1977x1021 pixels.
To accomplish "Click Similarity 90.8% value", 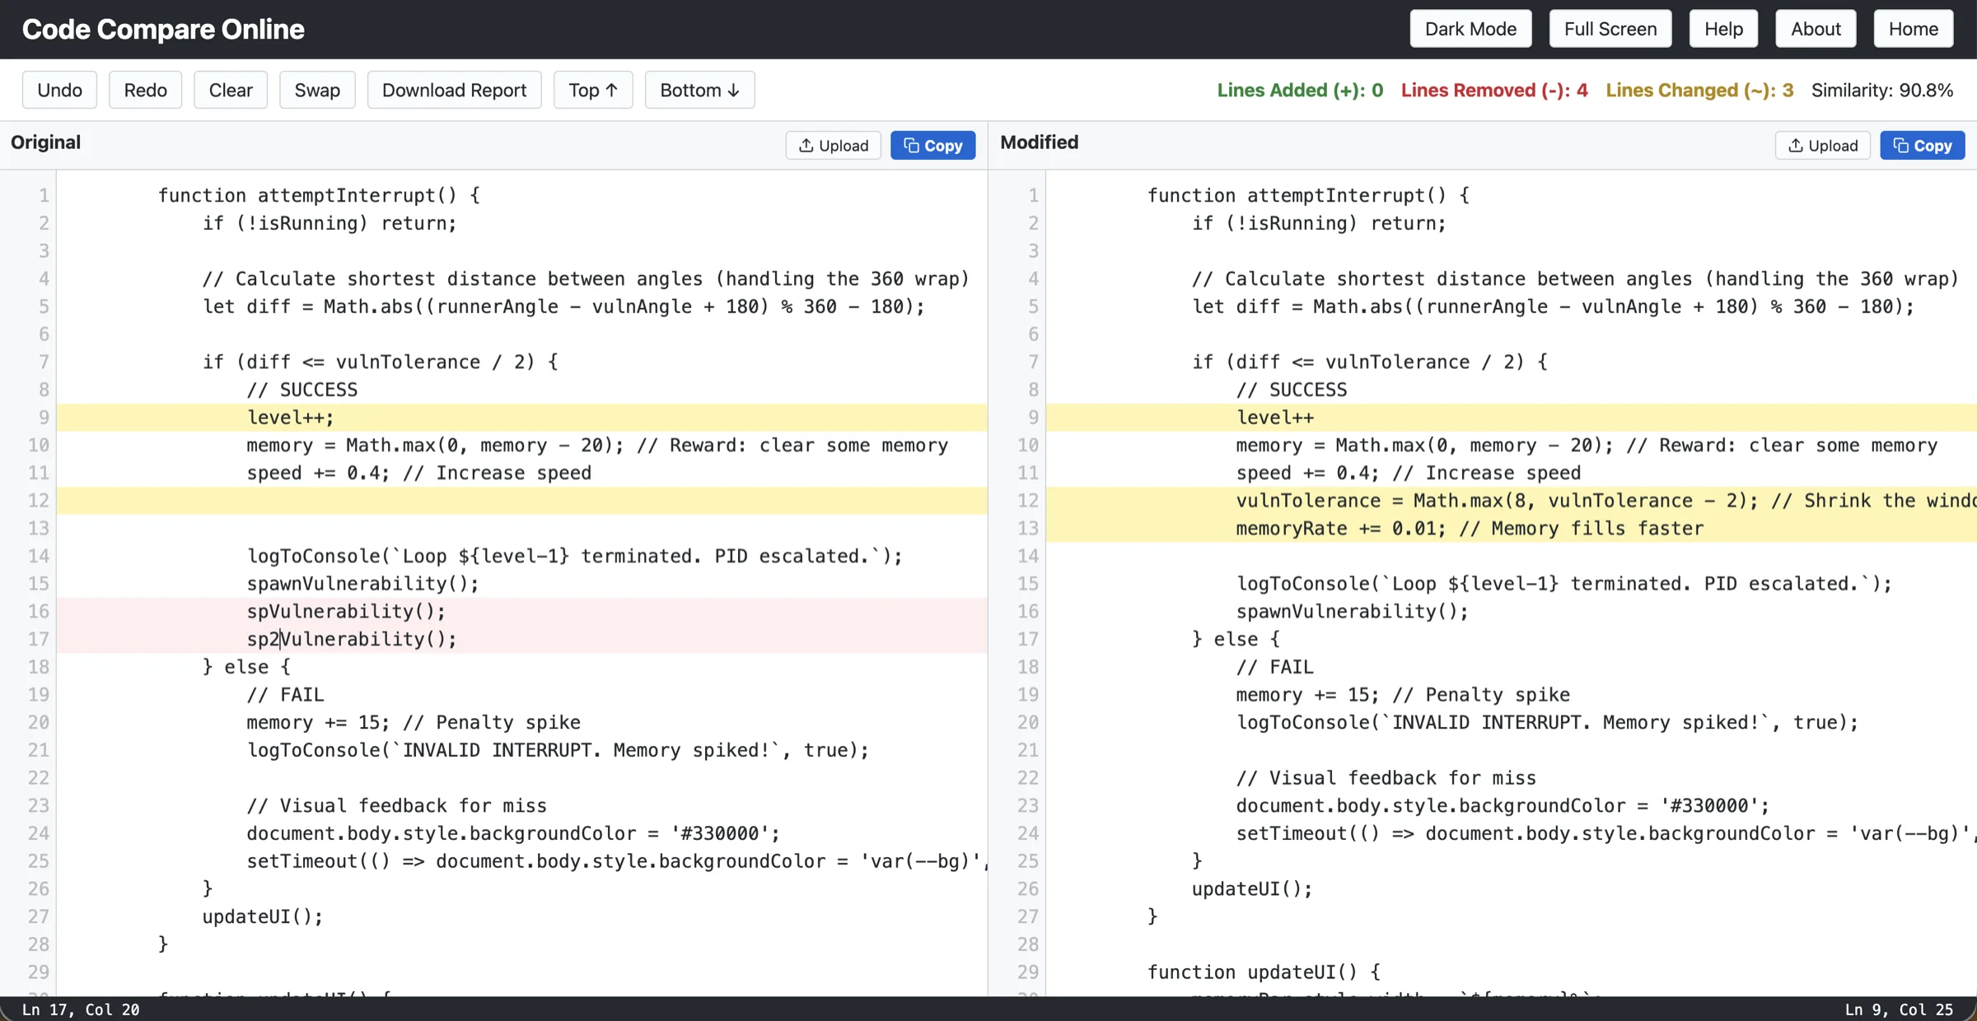I will point(1882,90).
